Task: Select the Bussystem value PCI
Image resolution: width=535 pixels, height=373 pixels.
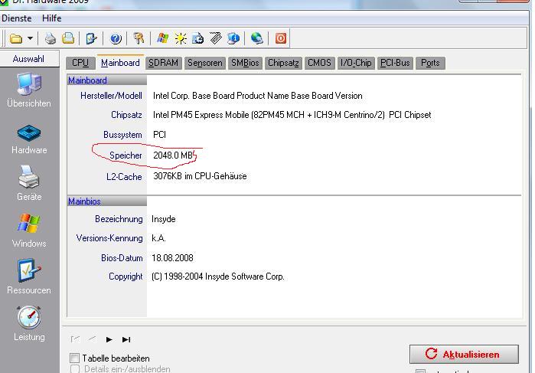Action: [x=159, y=135]
